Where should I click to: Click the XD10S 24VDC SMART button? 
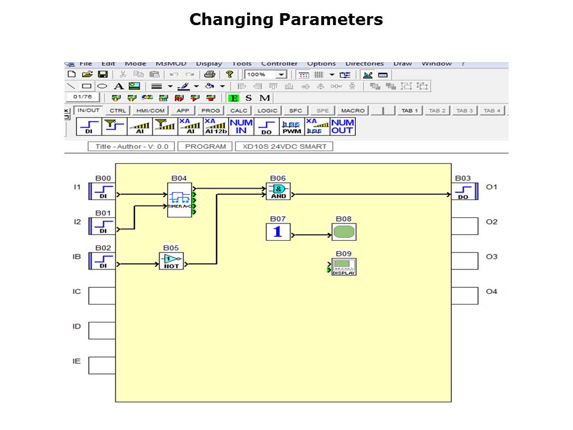coord(284,146)
